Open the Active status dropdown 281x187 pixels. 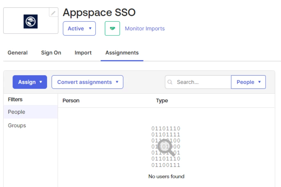79,28
